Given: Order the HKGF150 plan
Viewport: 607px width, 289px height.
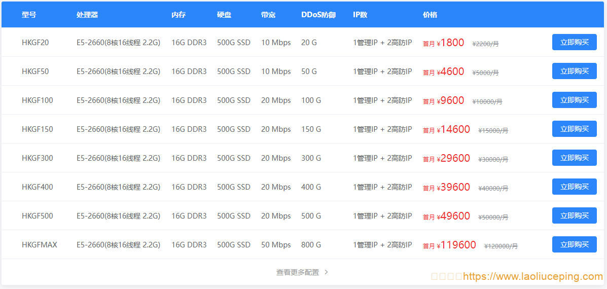Looking at the screenshot, I should (x=575, y=129).
